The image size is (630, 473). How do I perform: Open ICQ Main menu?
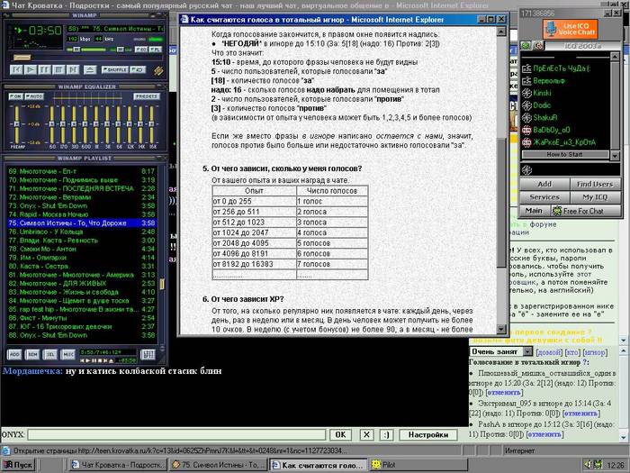coord(534,210)
